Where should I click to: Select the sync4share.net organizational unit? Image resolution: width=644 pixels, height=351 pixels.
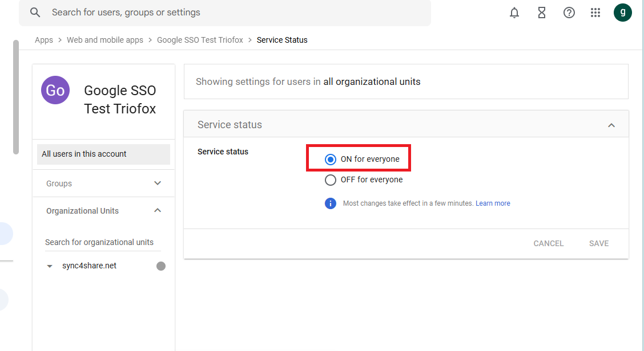89,266
